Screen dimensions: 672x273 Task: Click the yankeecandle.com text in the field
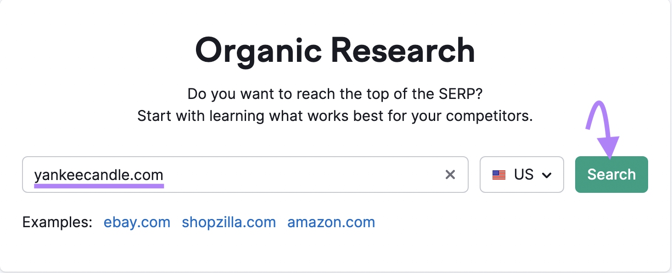[x=99, y=175]
